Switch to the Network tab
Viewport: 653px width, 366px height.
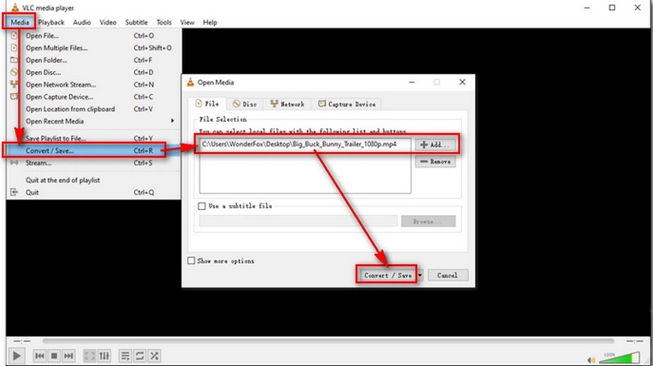tap(287, 104)
